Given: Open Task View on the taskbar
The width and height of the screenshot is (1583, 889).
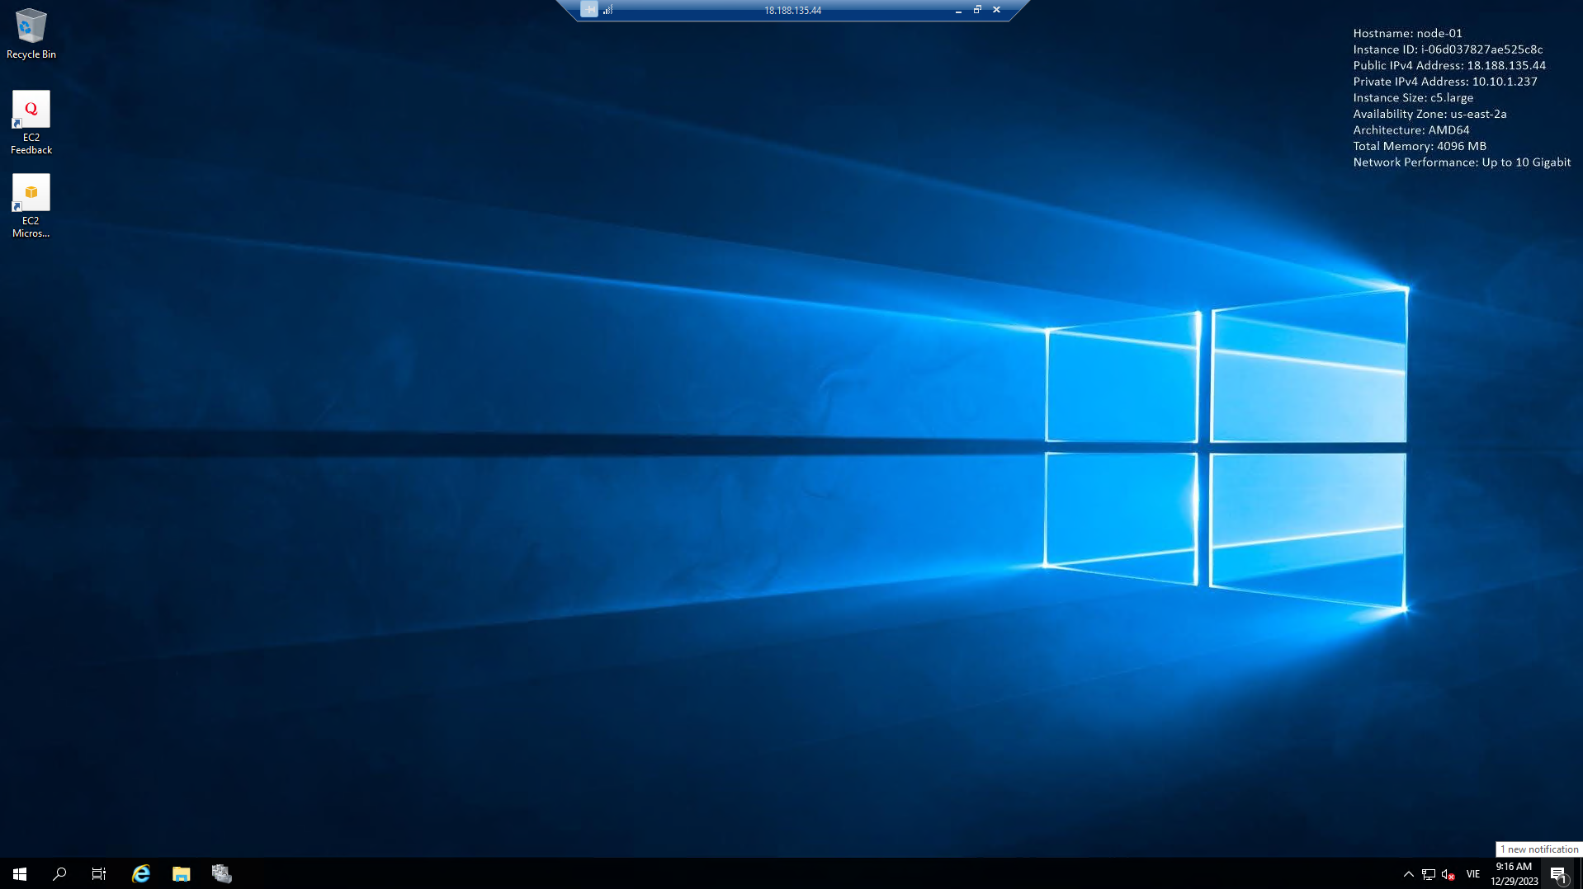Looking at the screenshot, I should [99, 873].
